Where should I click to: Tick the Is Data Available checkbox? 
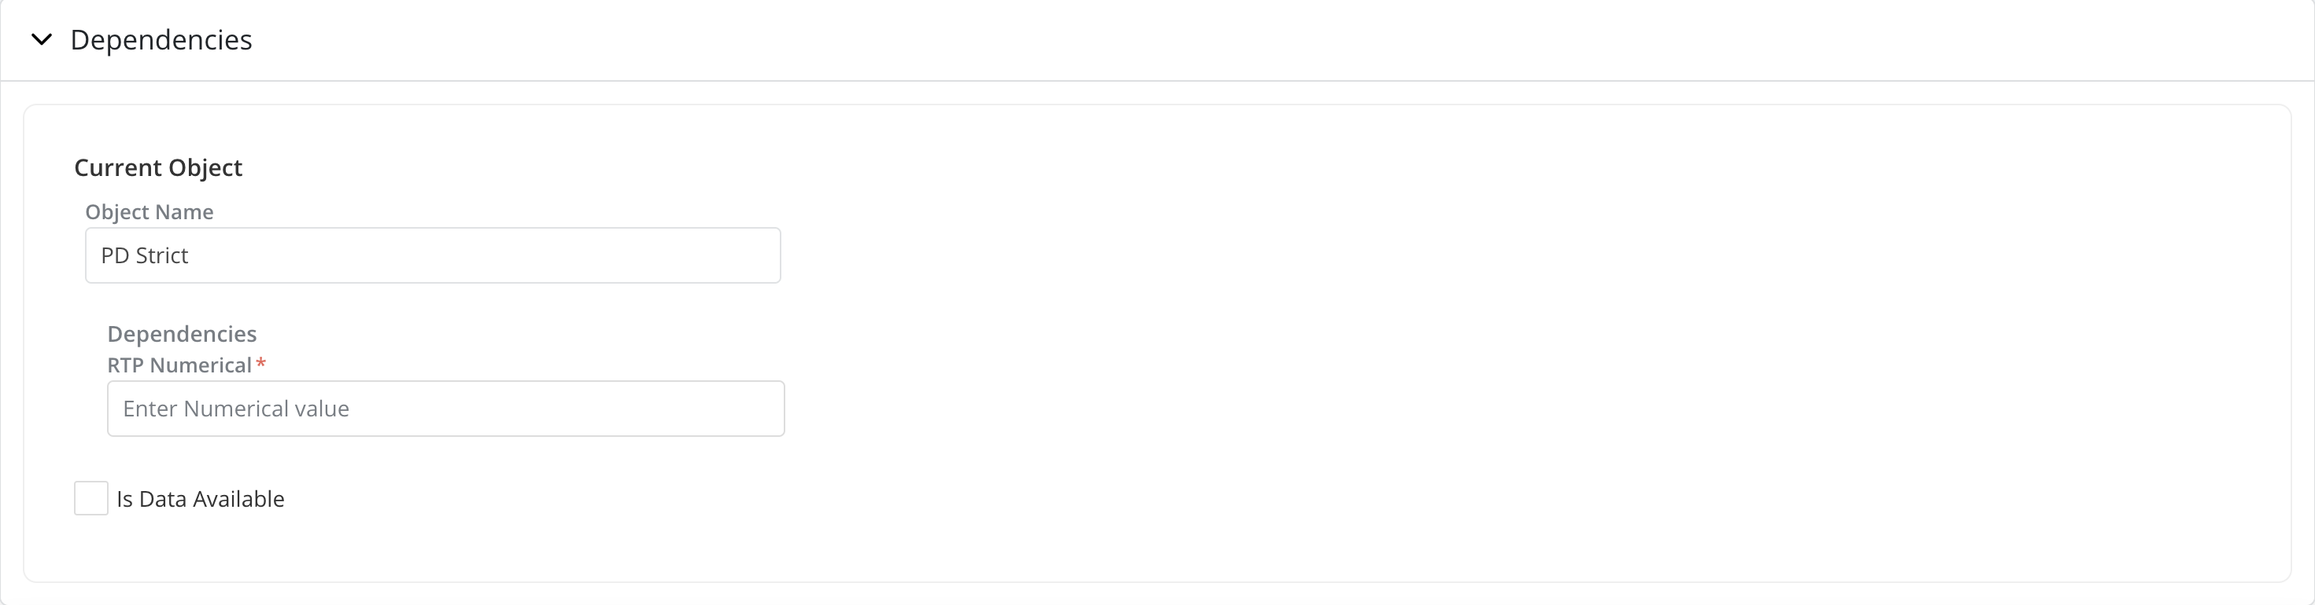pyautogui.click(x=90, y=498)
